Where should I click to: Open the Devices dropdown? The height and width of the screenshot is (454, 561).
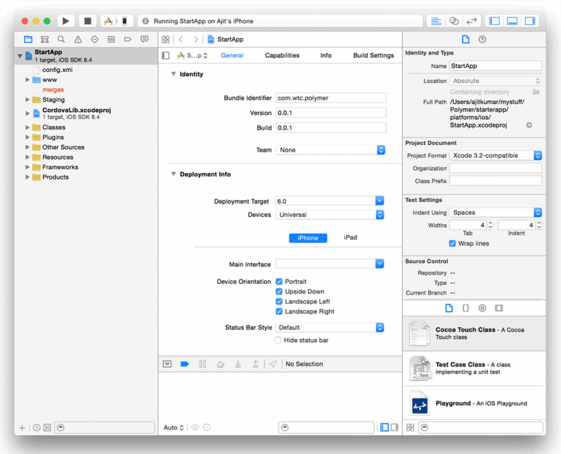(330, 215)
